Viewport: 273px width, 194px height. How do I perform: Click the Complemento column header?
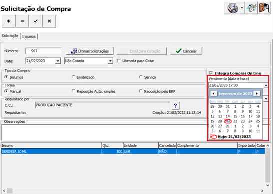(207, 145)
